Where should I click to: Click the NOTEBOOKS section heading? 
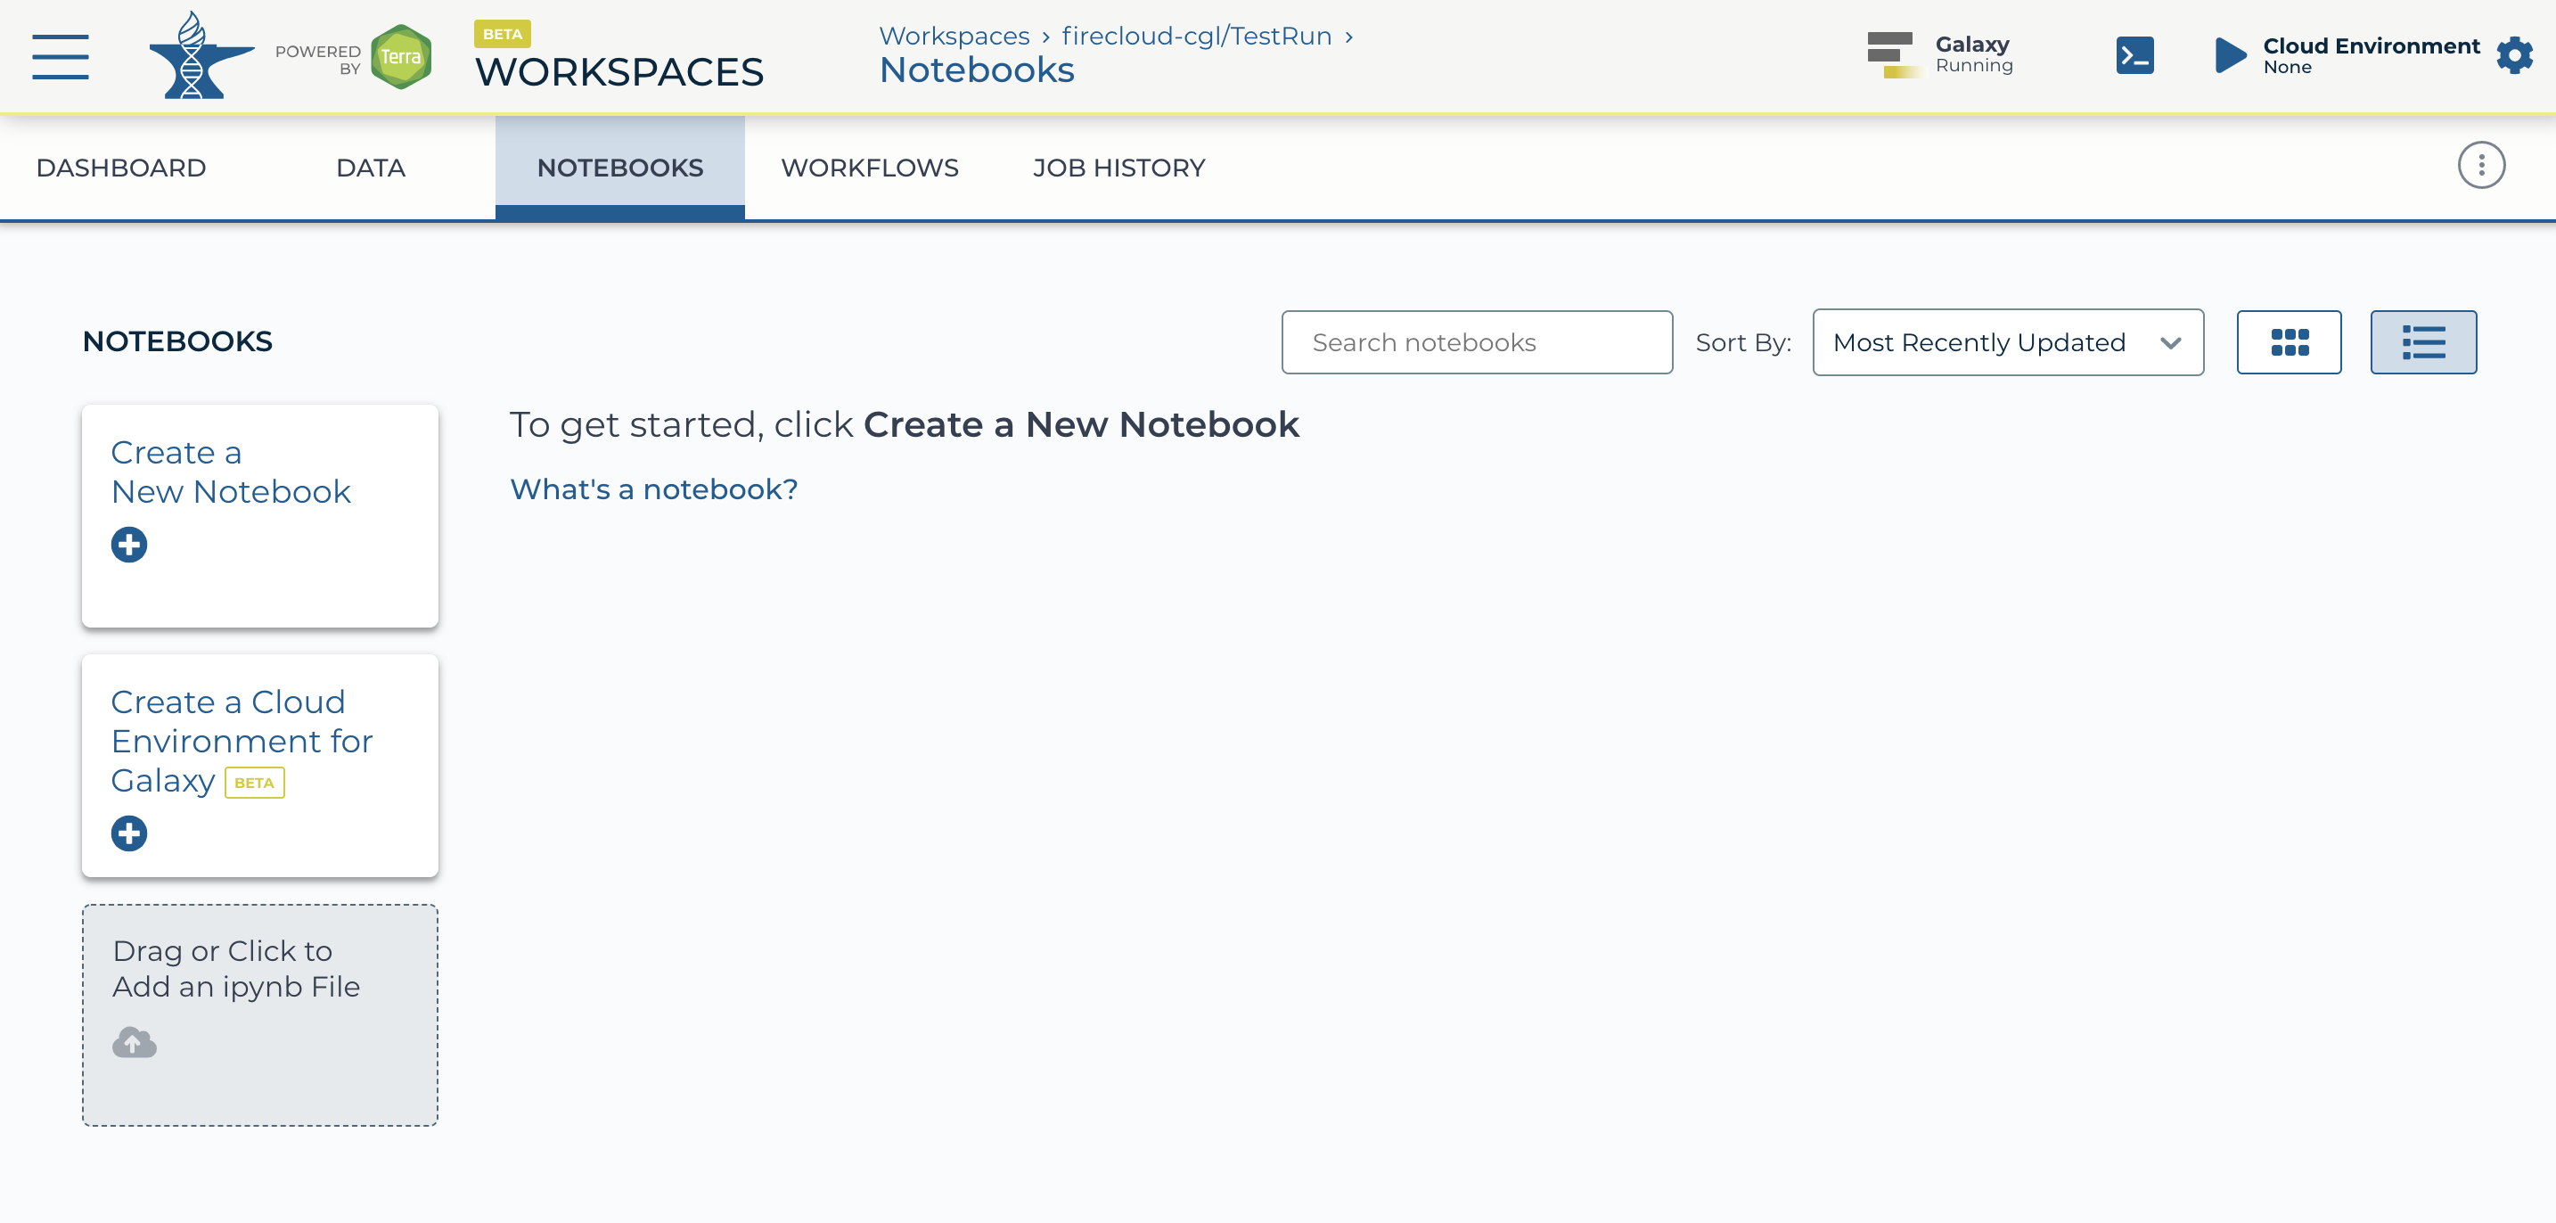click(x=177, y=342)
